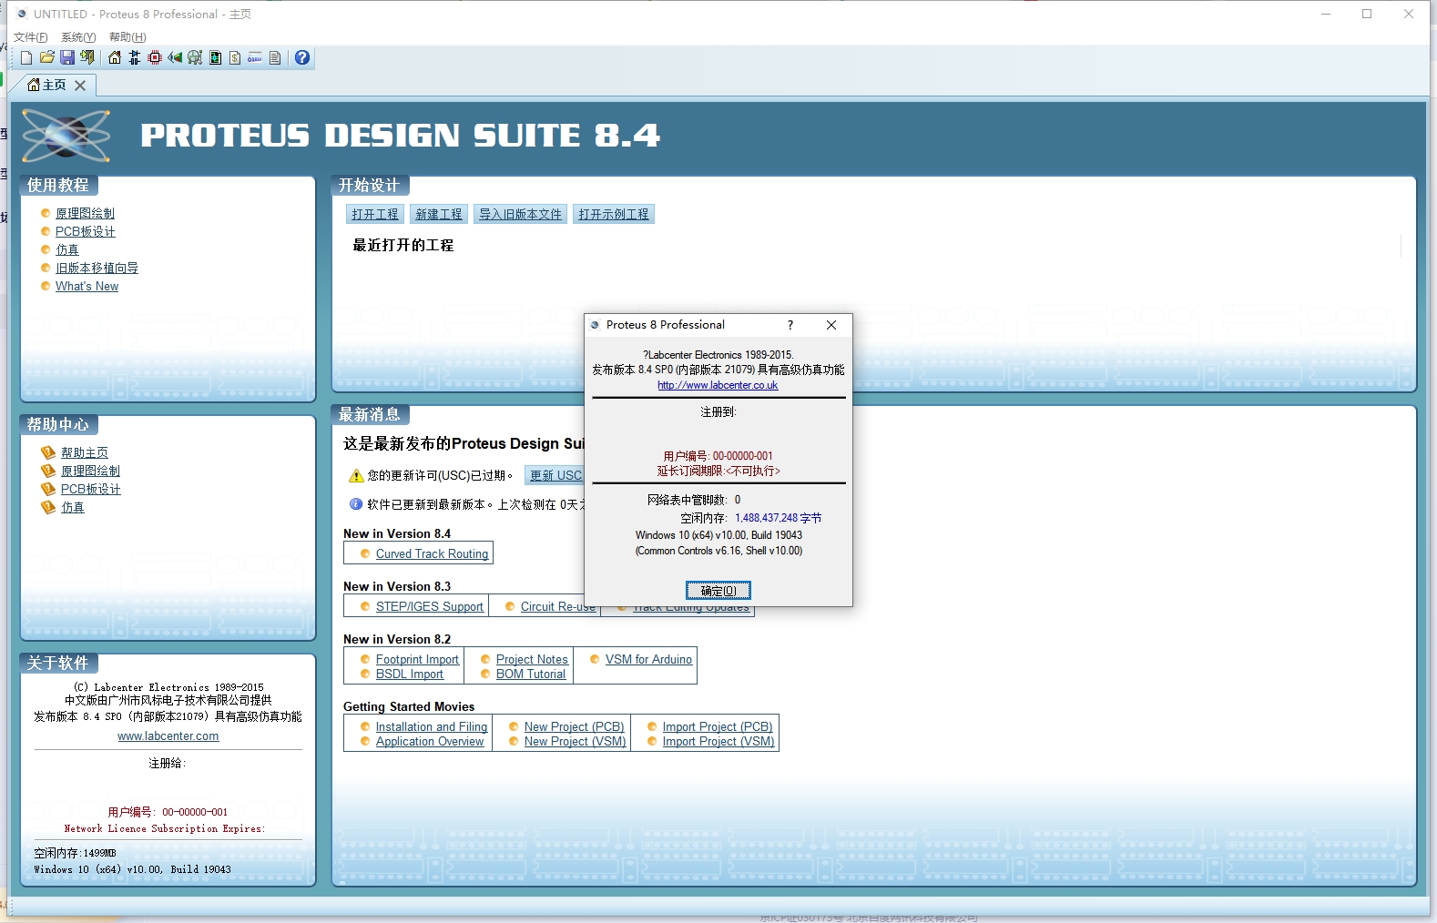
Task: Maximize the Proteus window
Action: [1367, 14]
